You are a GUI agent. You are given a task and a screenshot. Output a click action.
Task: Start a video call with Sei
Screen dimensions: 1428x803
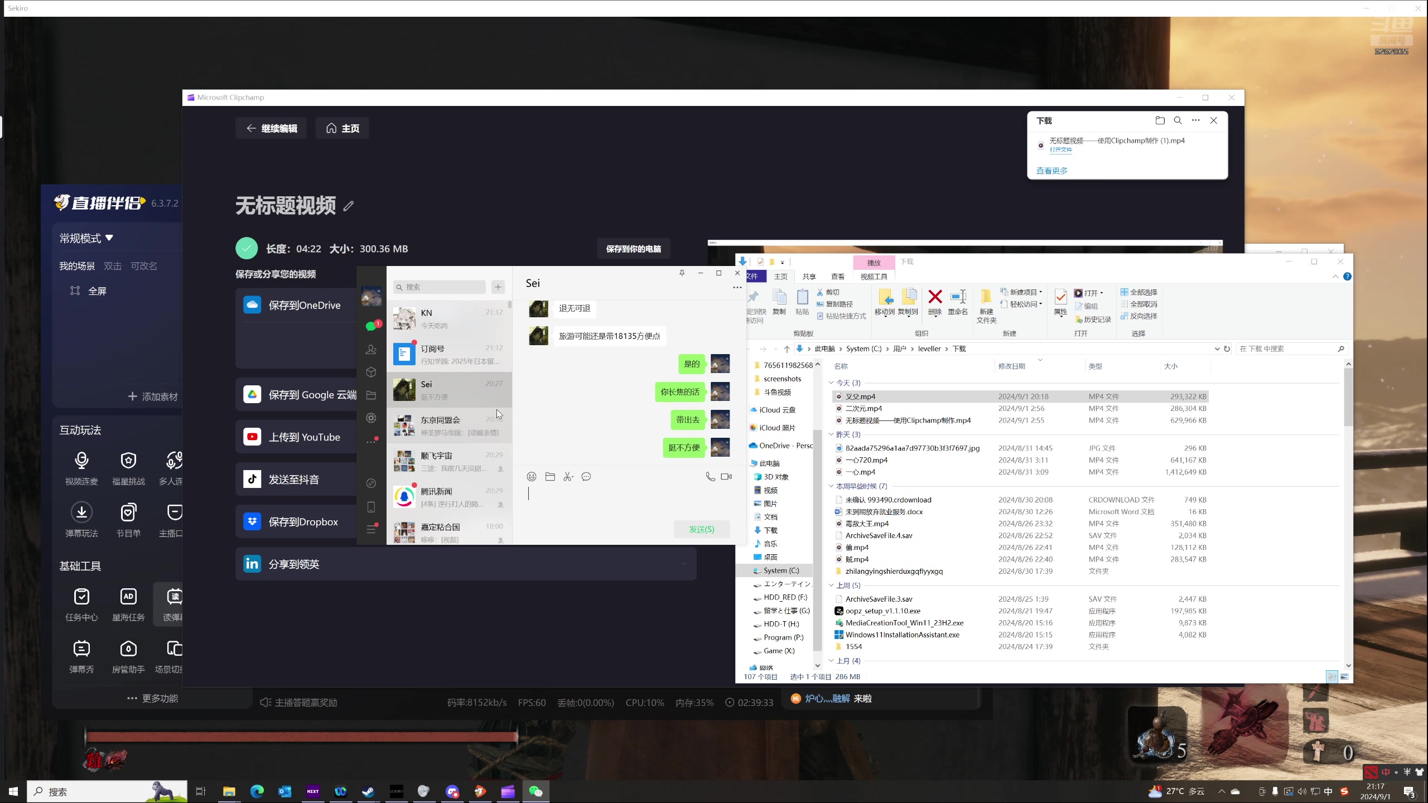click(x=726, y=477)
